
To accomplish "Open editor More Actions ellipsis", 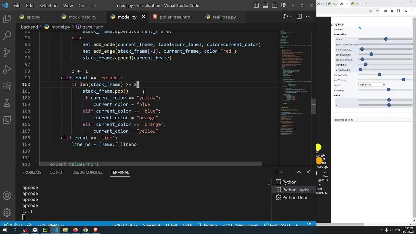I will coord(309,17).
